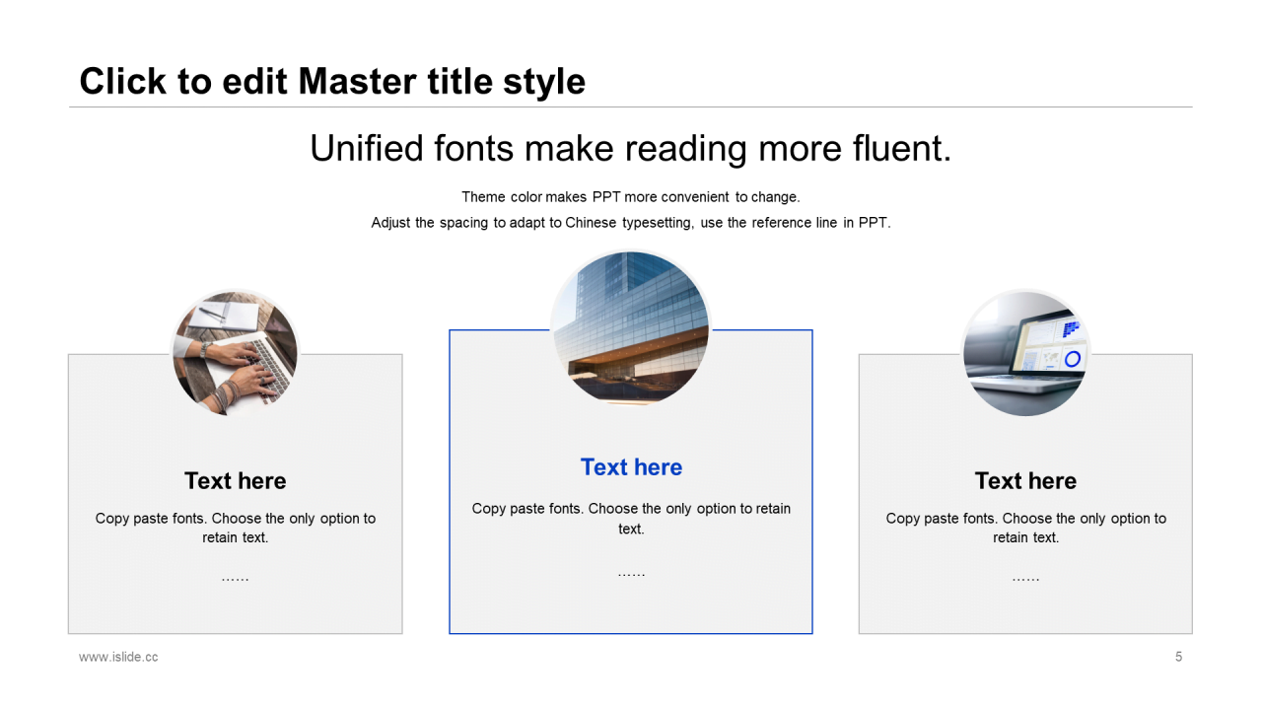Click the ellipsis in the left card
Screen dimensions: 1262x710
click(235, 578)
